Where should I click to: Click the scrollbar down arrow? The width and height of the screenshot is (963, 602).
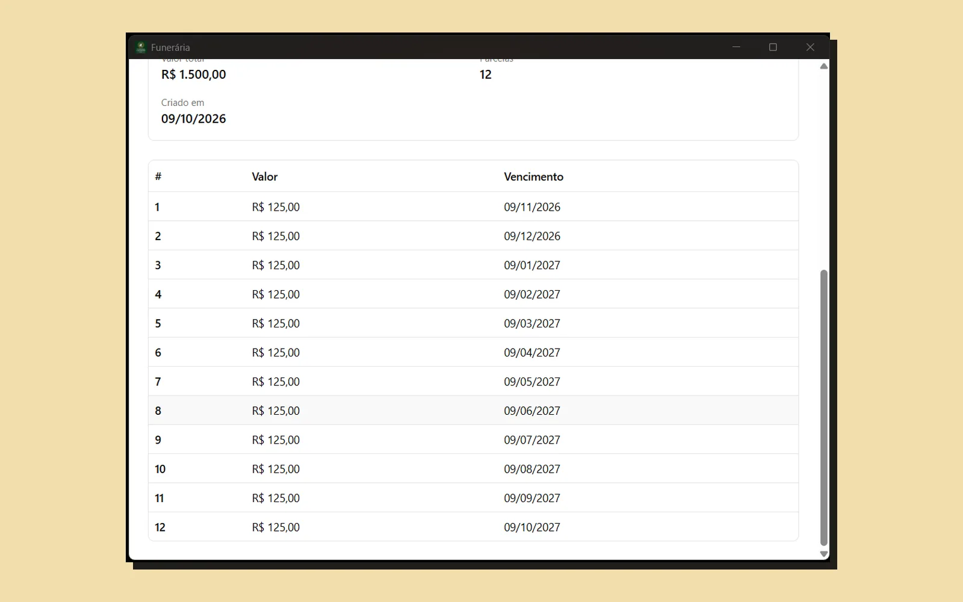[x=824, y=554]
